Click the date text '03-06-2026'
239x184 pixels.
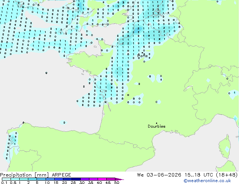pyautogui.click(x=164, y=175)
